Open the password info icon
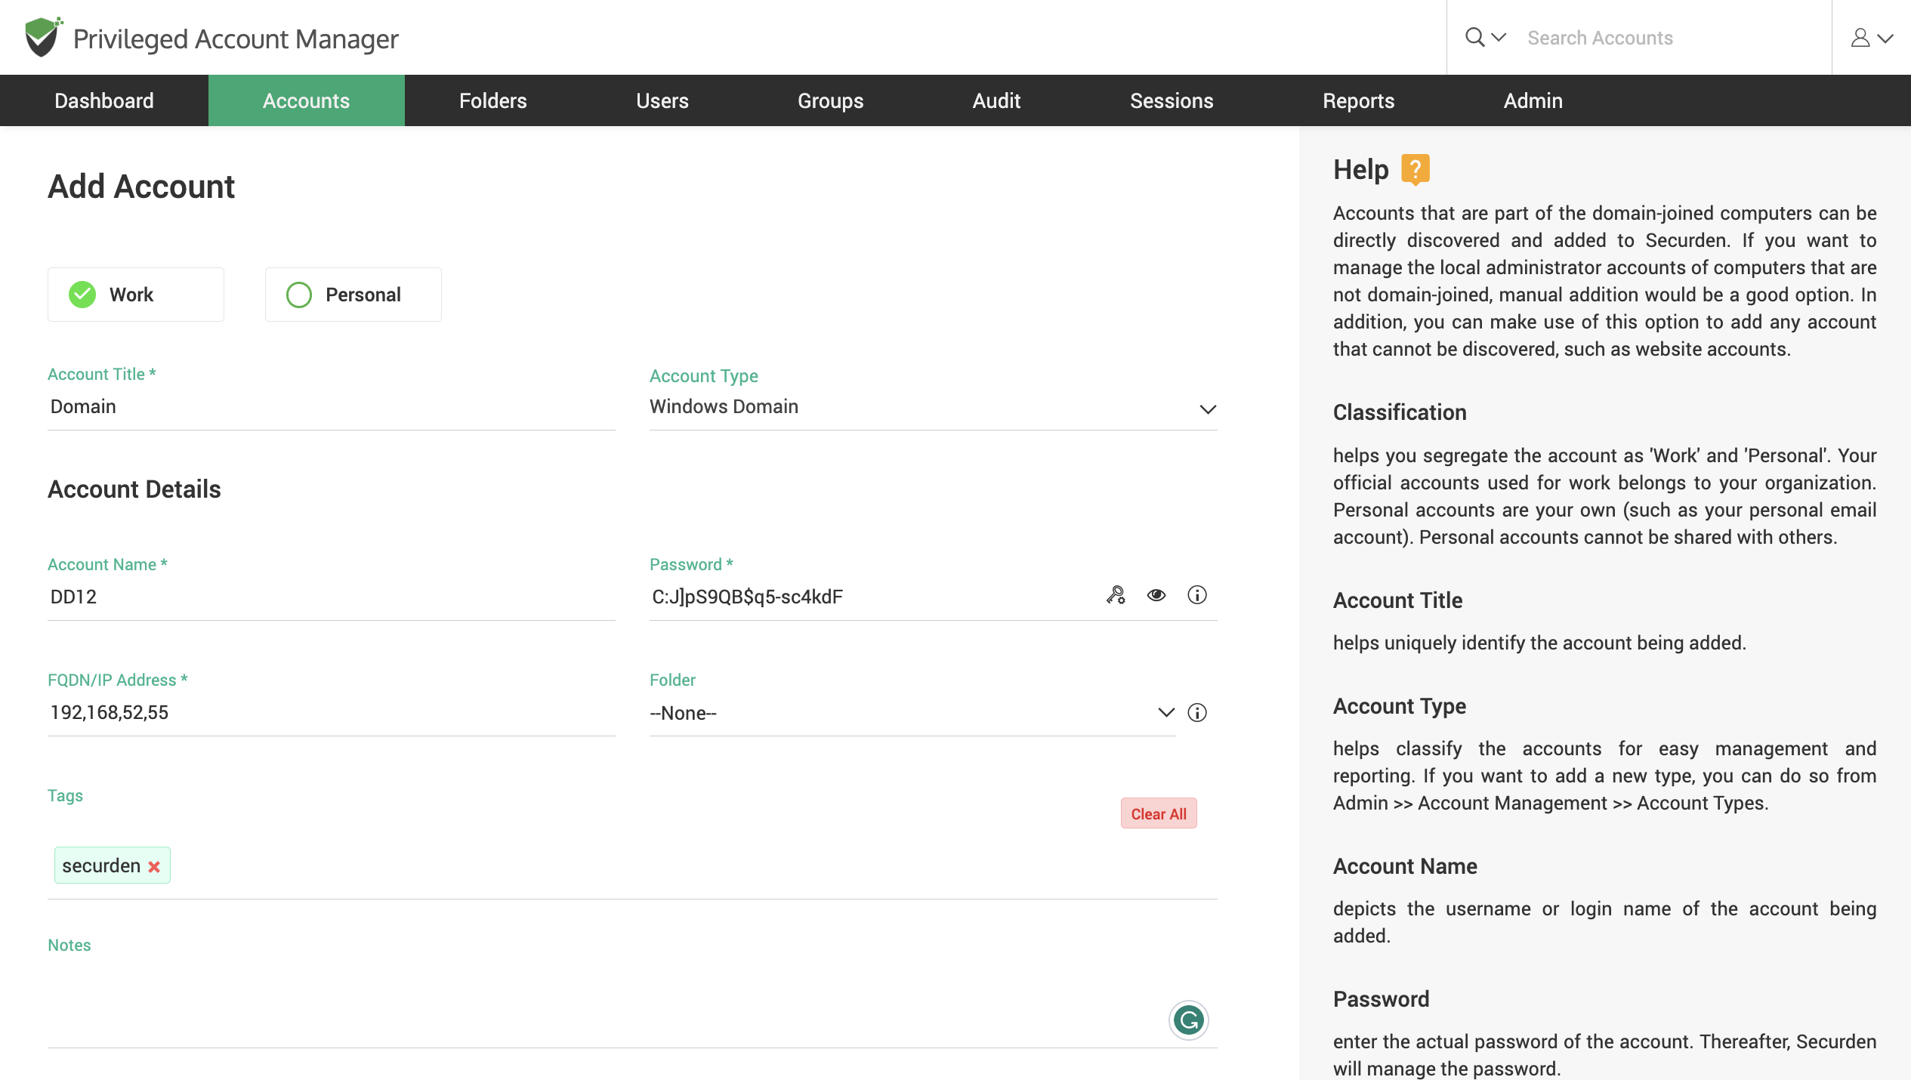Image resolution: width=1911 pixels, height=1080 pixels. pyautogui.click(x=1197, y=595)
